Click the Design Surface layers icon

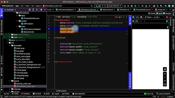pos(133,17)
